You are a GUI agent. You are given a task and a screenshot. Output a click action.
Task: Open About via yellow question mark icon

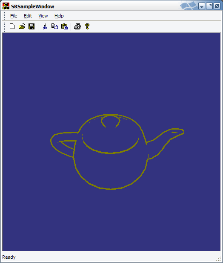pyautogui.click(x=87, y=26)
